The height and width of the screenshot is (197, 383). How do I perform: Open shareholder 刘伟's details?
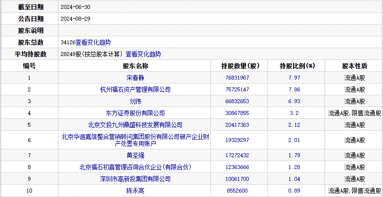135,101
